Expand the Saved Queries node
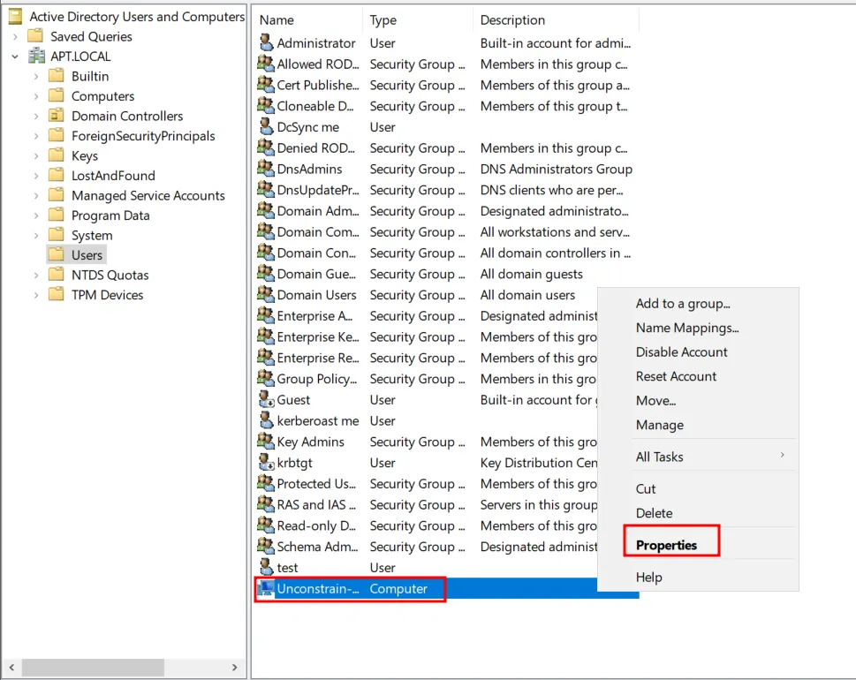The width and height of the screenshot is (856, 680). [15, 36]
